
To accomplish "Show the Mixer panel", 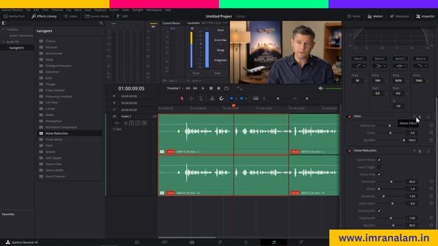I will point(354,16).
